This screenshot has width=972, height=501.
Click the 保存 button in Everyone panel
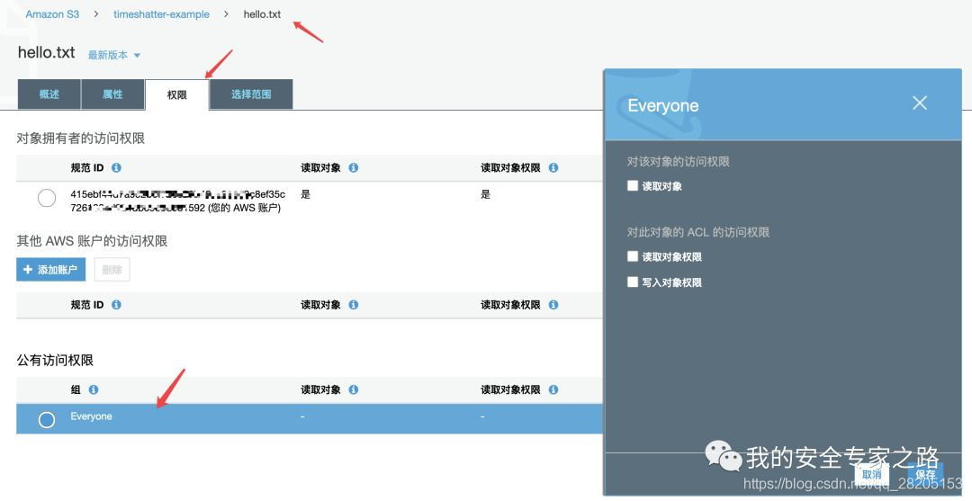coord(925,474)
